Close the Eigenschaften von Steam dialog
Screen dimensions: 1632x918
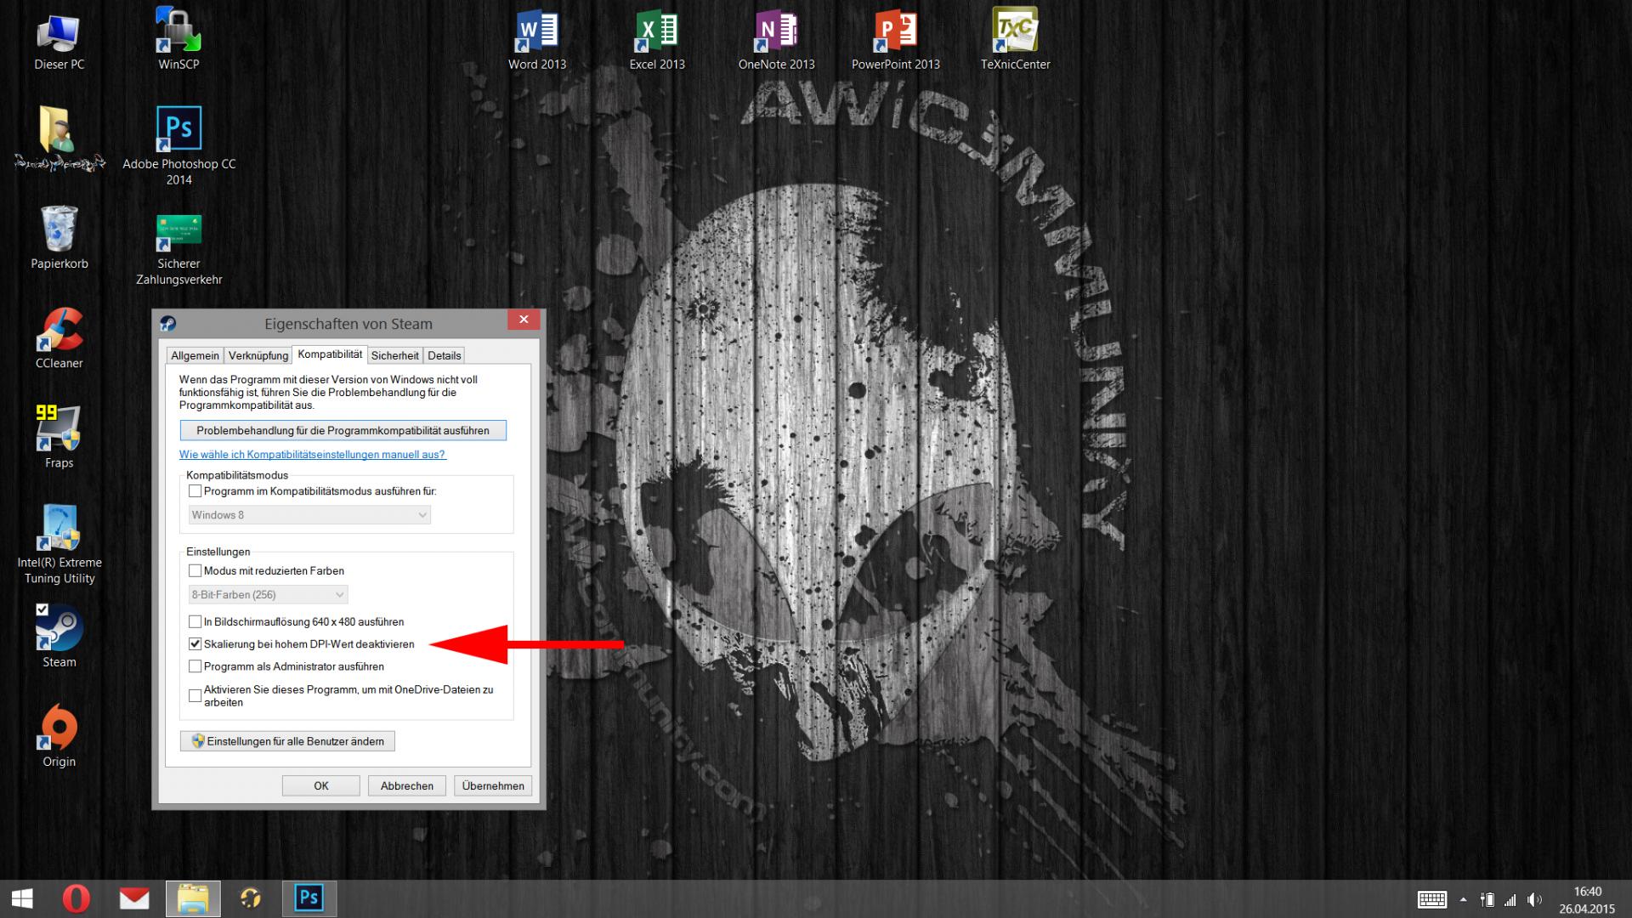(524, 320)
